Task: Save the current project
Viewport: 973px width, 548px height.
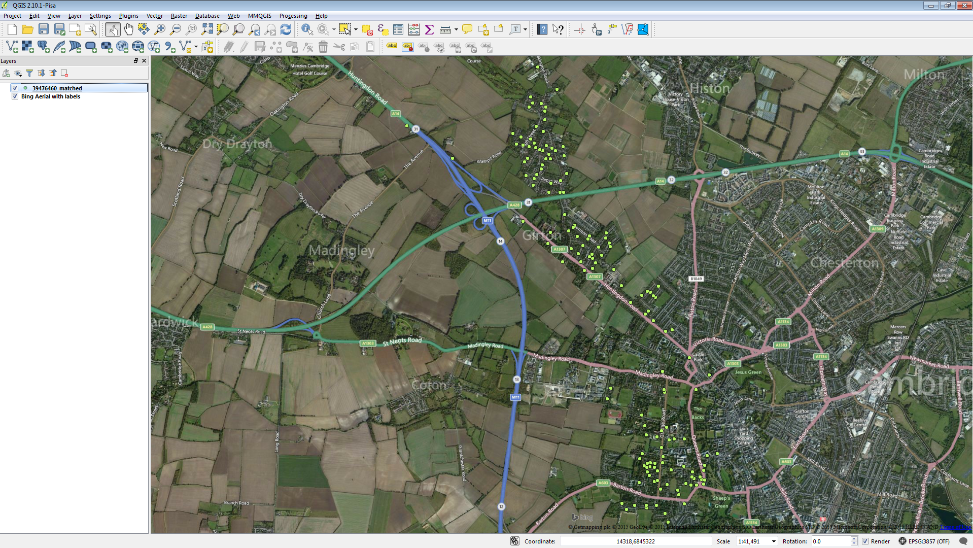Action: [44, 29]
